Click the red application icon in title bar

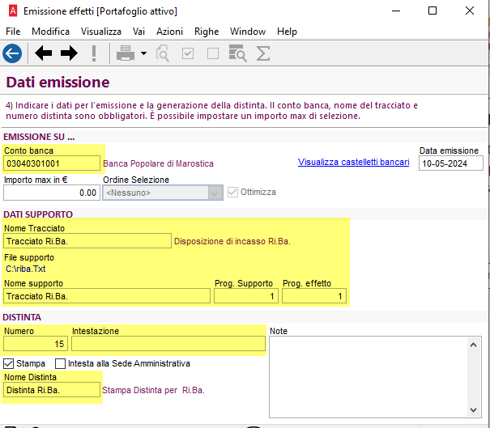(13, 11)
